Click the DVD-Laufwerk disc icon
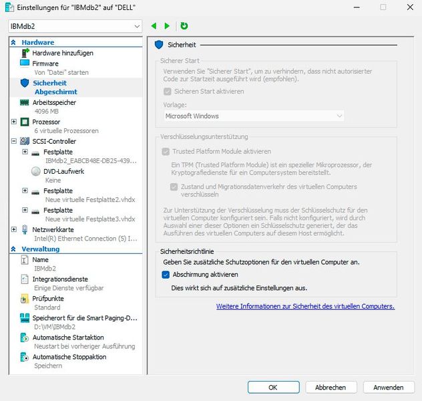The width and height of the screenshot is (422, 401). click(35, 171)
